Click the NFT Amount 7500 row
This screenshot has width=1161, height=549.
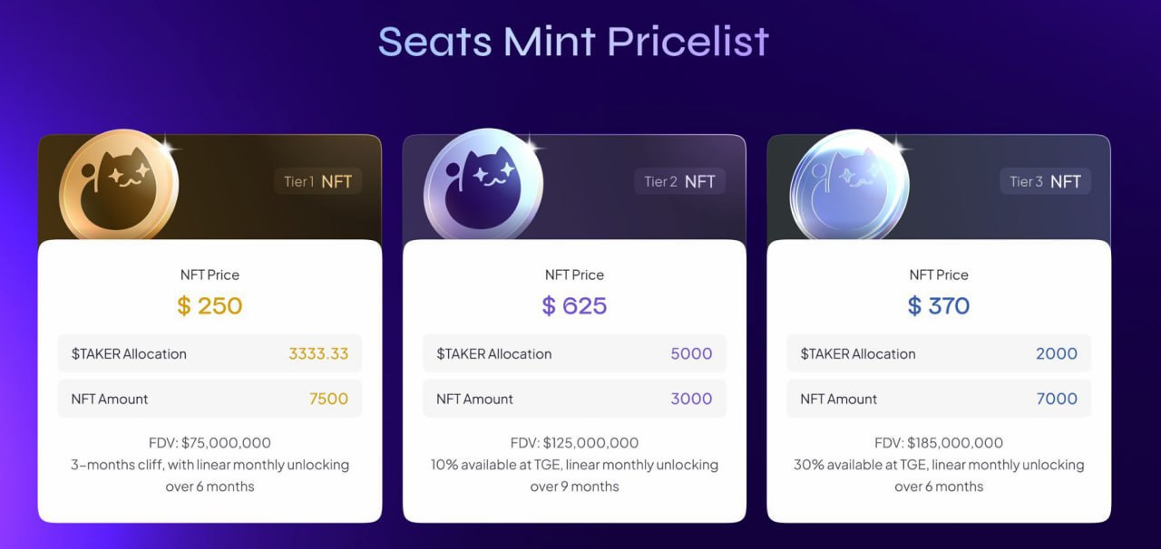[210, 399]
